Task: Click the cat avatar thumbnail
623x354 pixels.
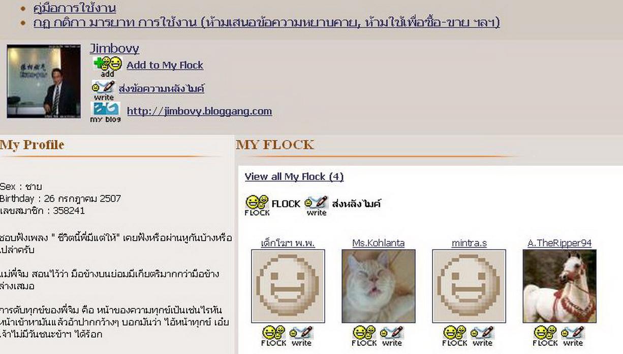Action: tap(379, 286)
